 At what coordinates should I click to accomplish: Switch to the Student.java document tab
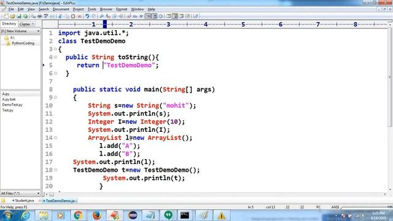[x=23, y=201]
